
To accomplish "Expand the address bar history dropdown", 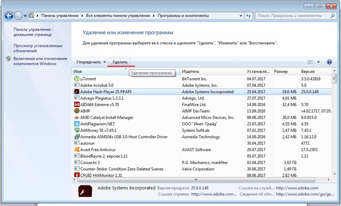I will point(241,16).
